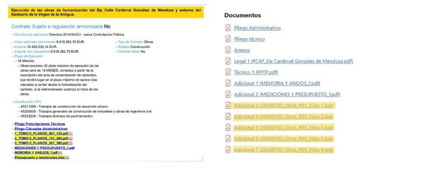The width and height of the screenshot is (438, 171).
Task: Click the 'Subtipo' label
Action: 124,47
